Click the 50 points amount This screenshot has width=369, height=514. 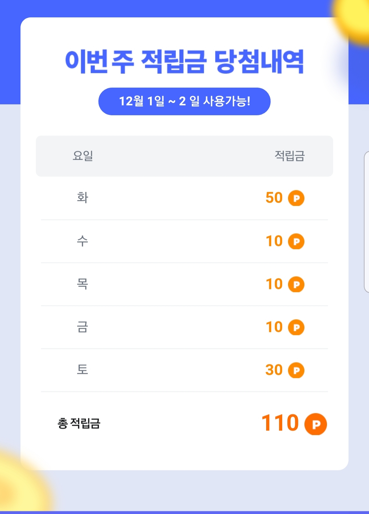[274, 198]
